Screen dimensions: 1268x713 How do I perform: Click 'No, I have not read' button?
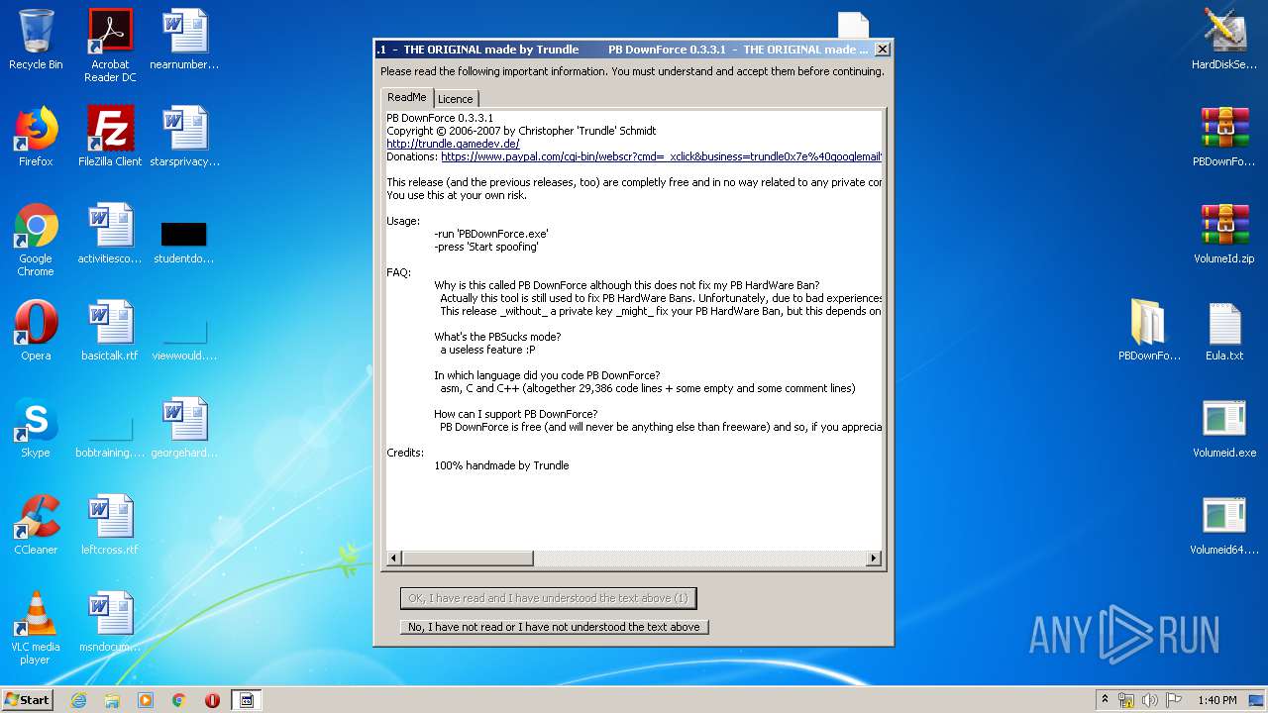click(x=554, y=627)
